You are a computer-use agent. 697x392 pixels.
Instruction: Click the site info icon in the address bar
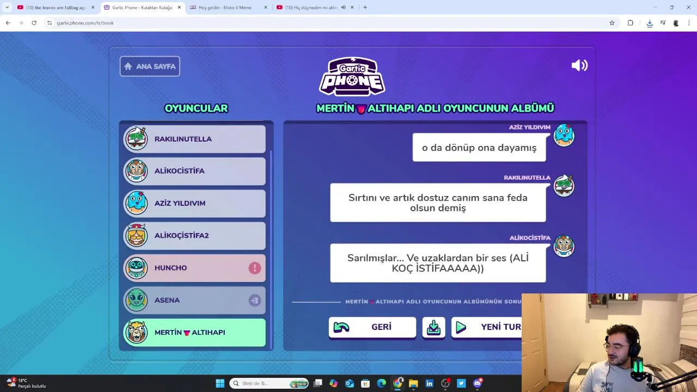[50, 23]
